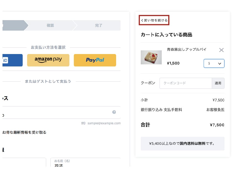Image resolution: width=240 pixels, height=169 pixels.
Task: Toggle お得な最新情報を受け取る option
Action: (x=24, y=132)
